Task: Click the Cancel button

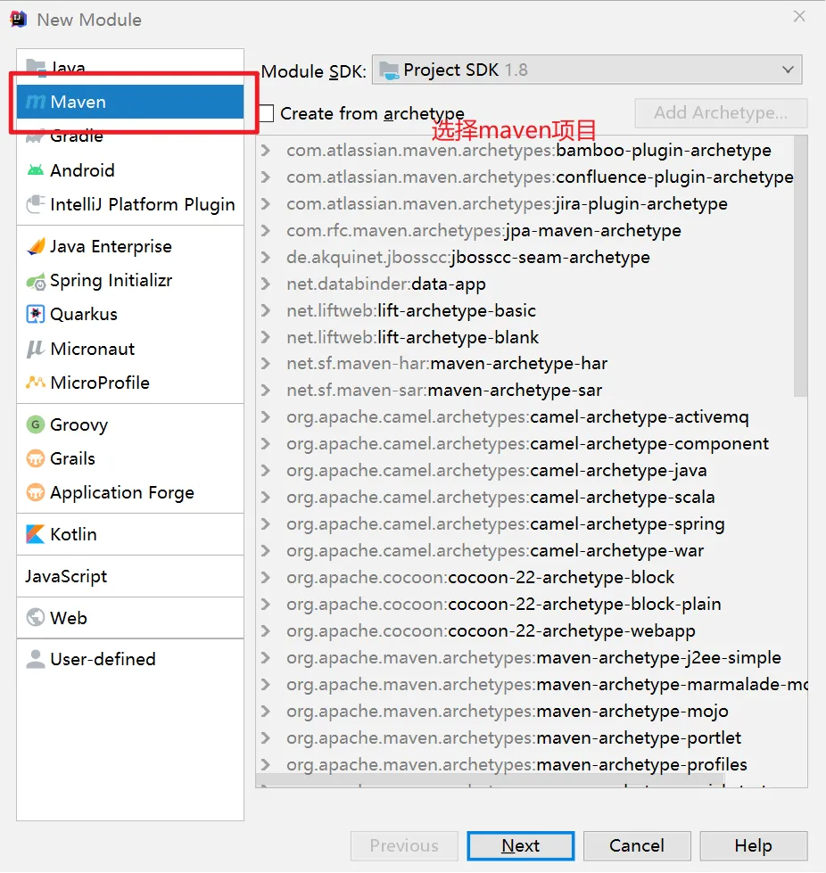Action: click(637, 845)
